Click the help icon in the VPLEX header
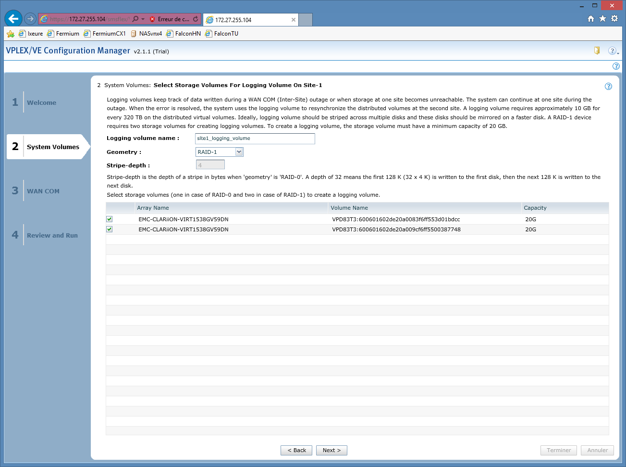This screenshot has width=626, height=467. (612, 51)
